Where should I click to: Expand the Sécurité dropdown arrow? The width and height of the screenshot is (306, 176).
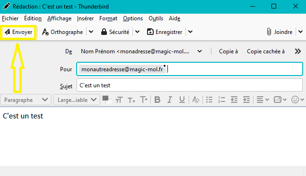137,32
